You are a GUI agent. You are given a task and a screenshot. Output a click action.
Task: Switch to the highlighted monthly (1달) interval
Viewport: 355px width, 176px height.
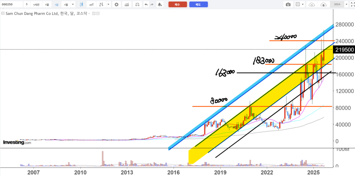coord(56,4)
